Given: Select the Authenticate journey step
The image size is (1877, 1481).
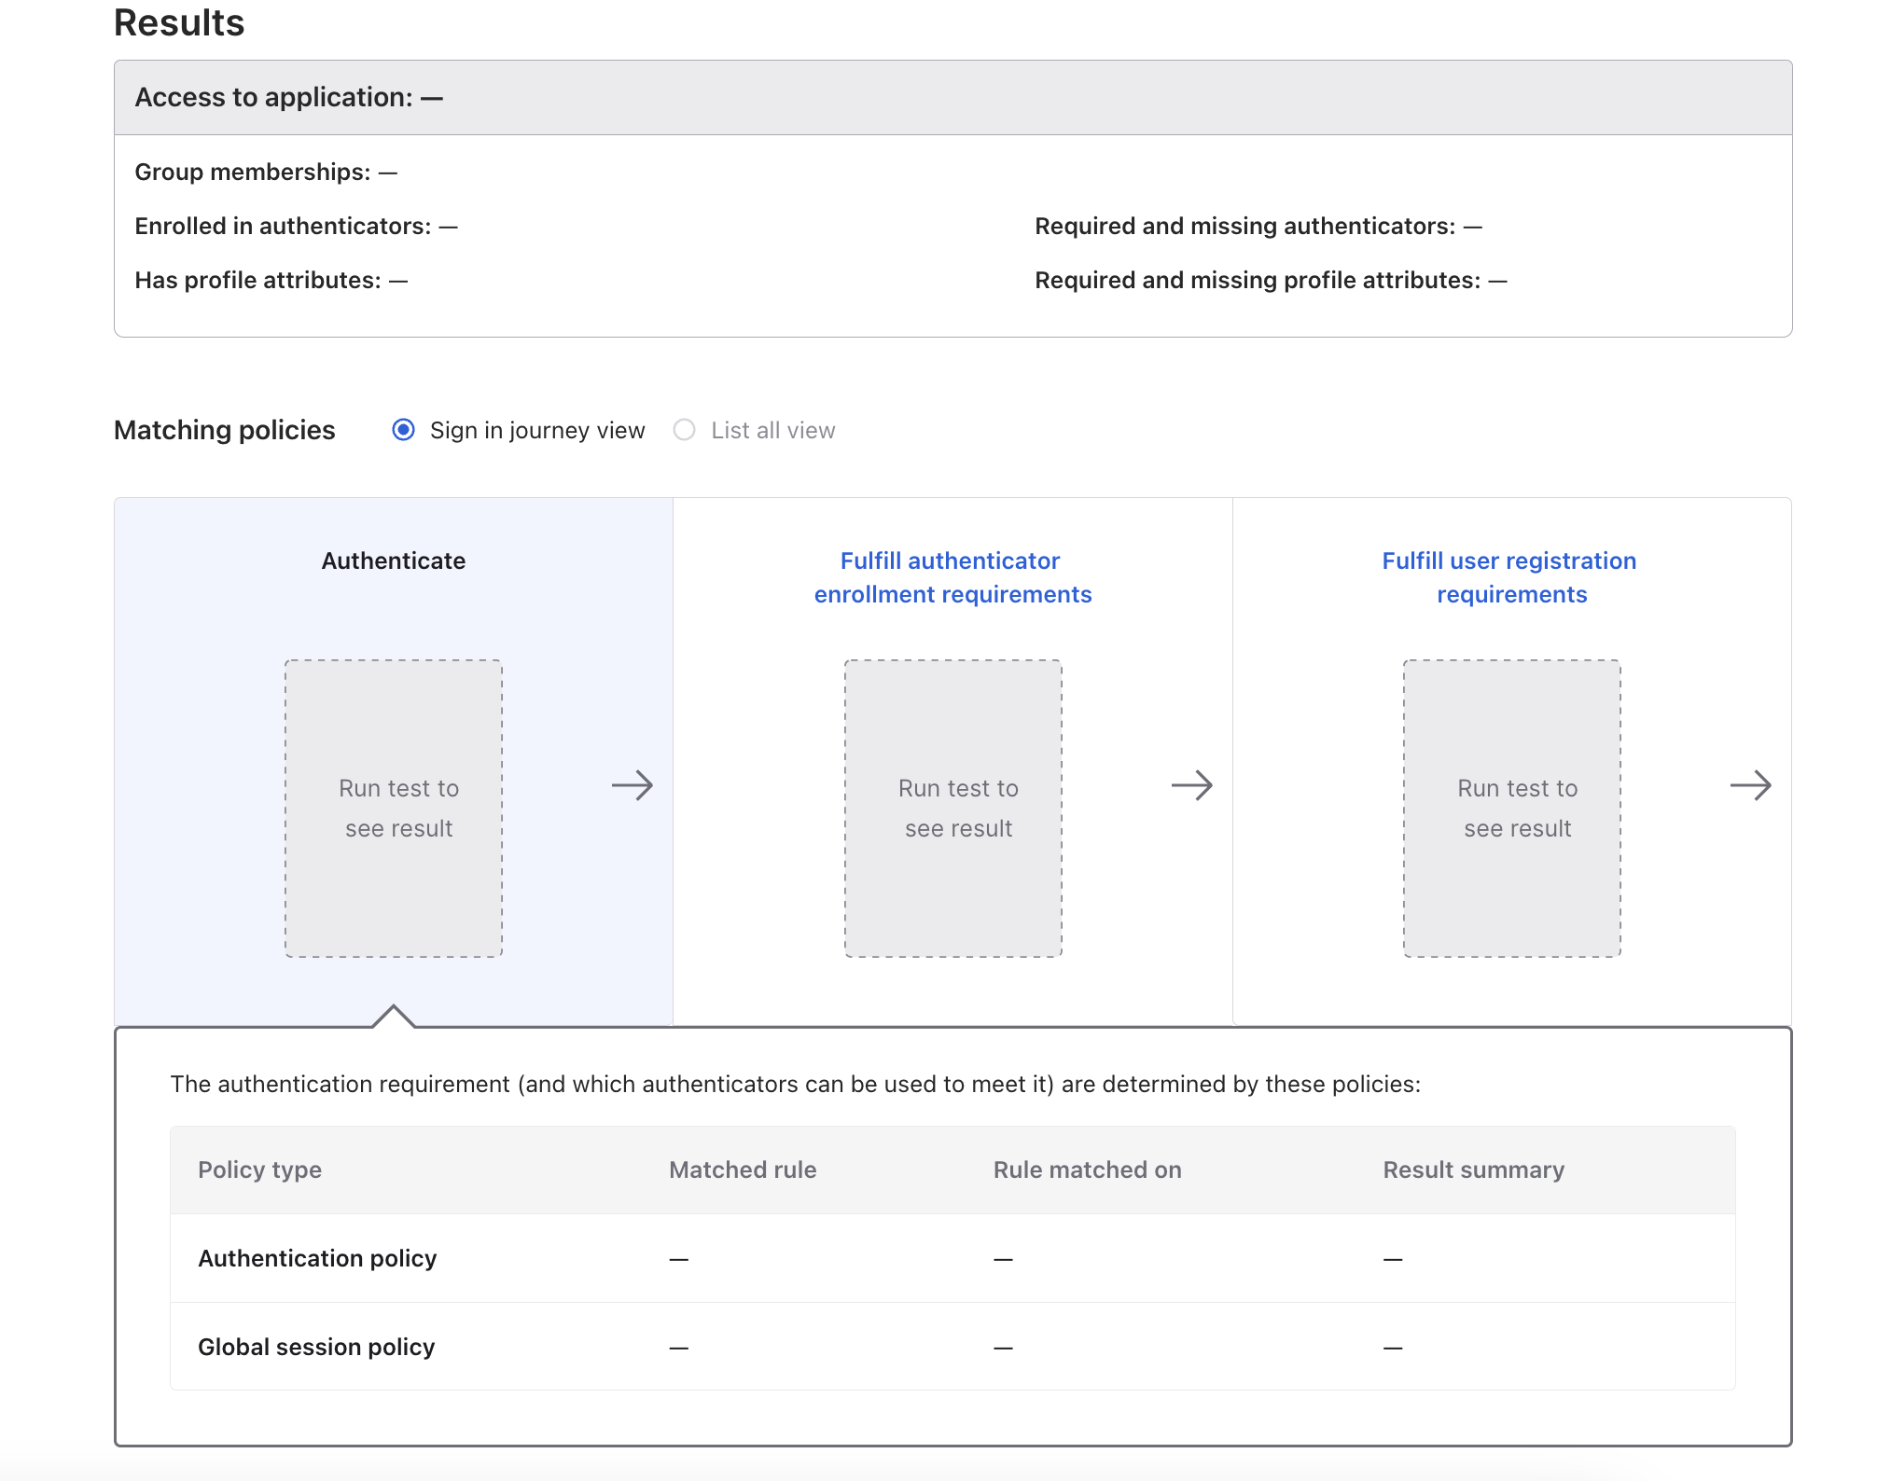Looking at the screenshot, I should coord(393,561).
